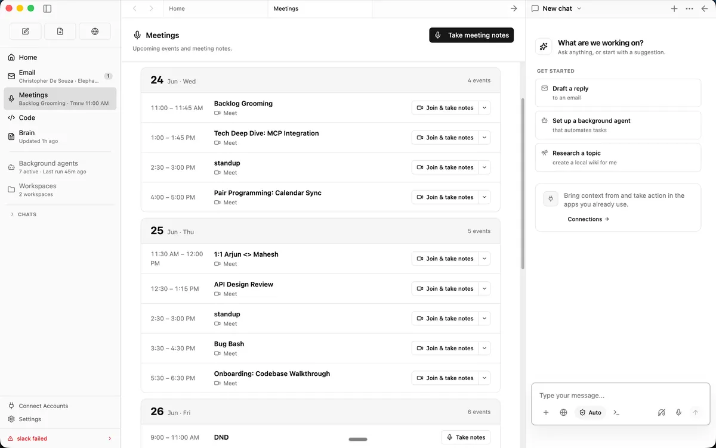
Task: Collapse chat panel with back arrow
Action: point(705,9)
